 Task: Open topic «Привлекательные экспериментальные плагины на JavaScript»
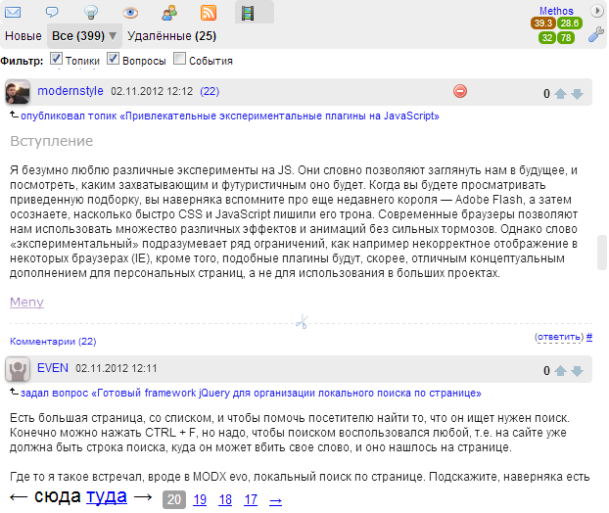(230, 116)
